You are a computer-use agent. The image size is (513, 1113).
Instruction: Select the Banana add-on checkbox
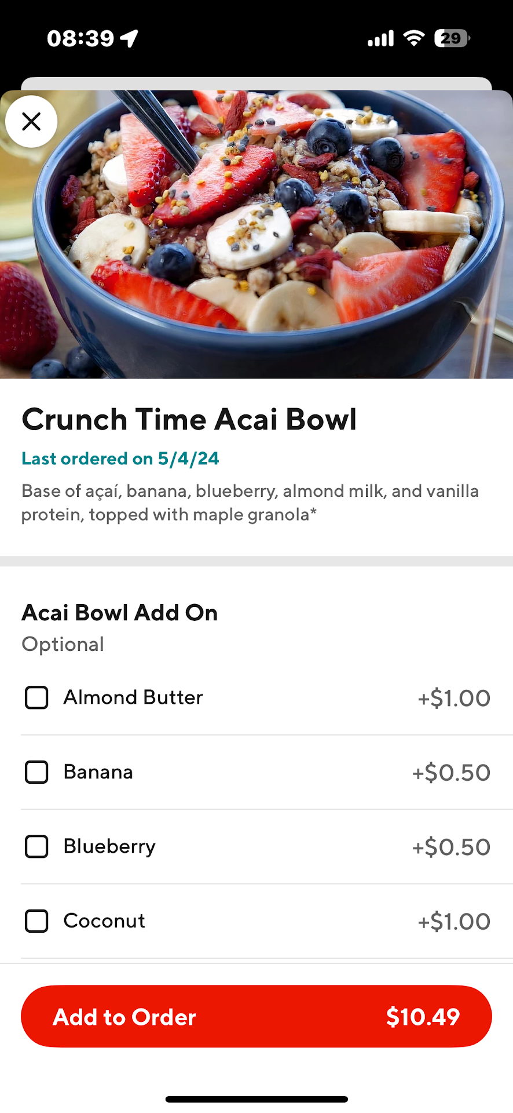coord(36,772)
